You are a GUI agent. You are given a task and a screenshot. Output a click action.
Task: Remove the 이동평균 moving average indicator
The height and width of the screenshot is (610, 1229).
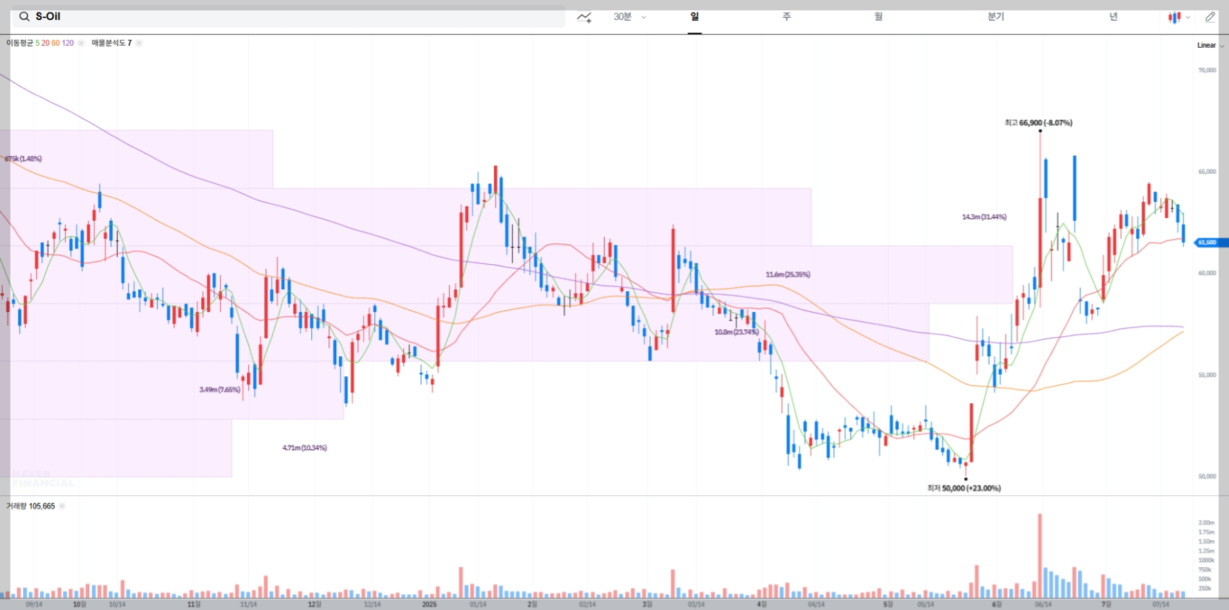81,43
